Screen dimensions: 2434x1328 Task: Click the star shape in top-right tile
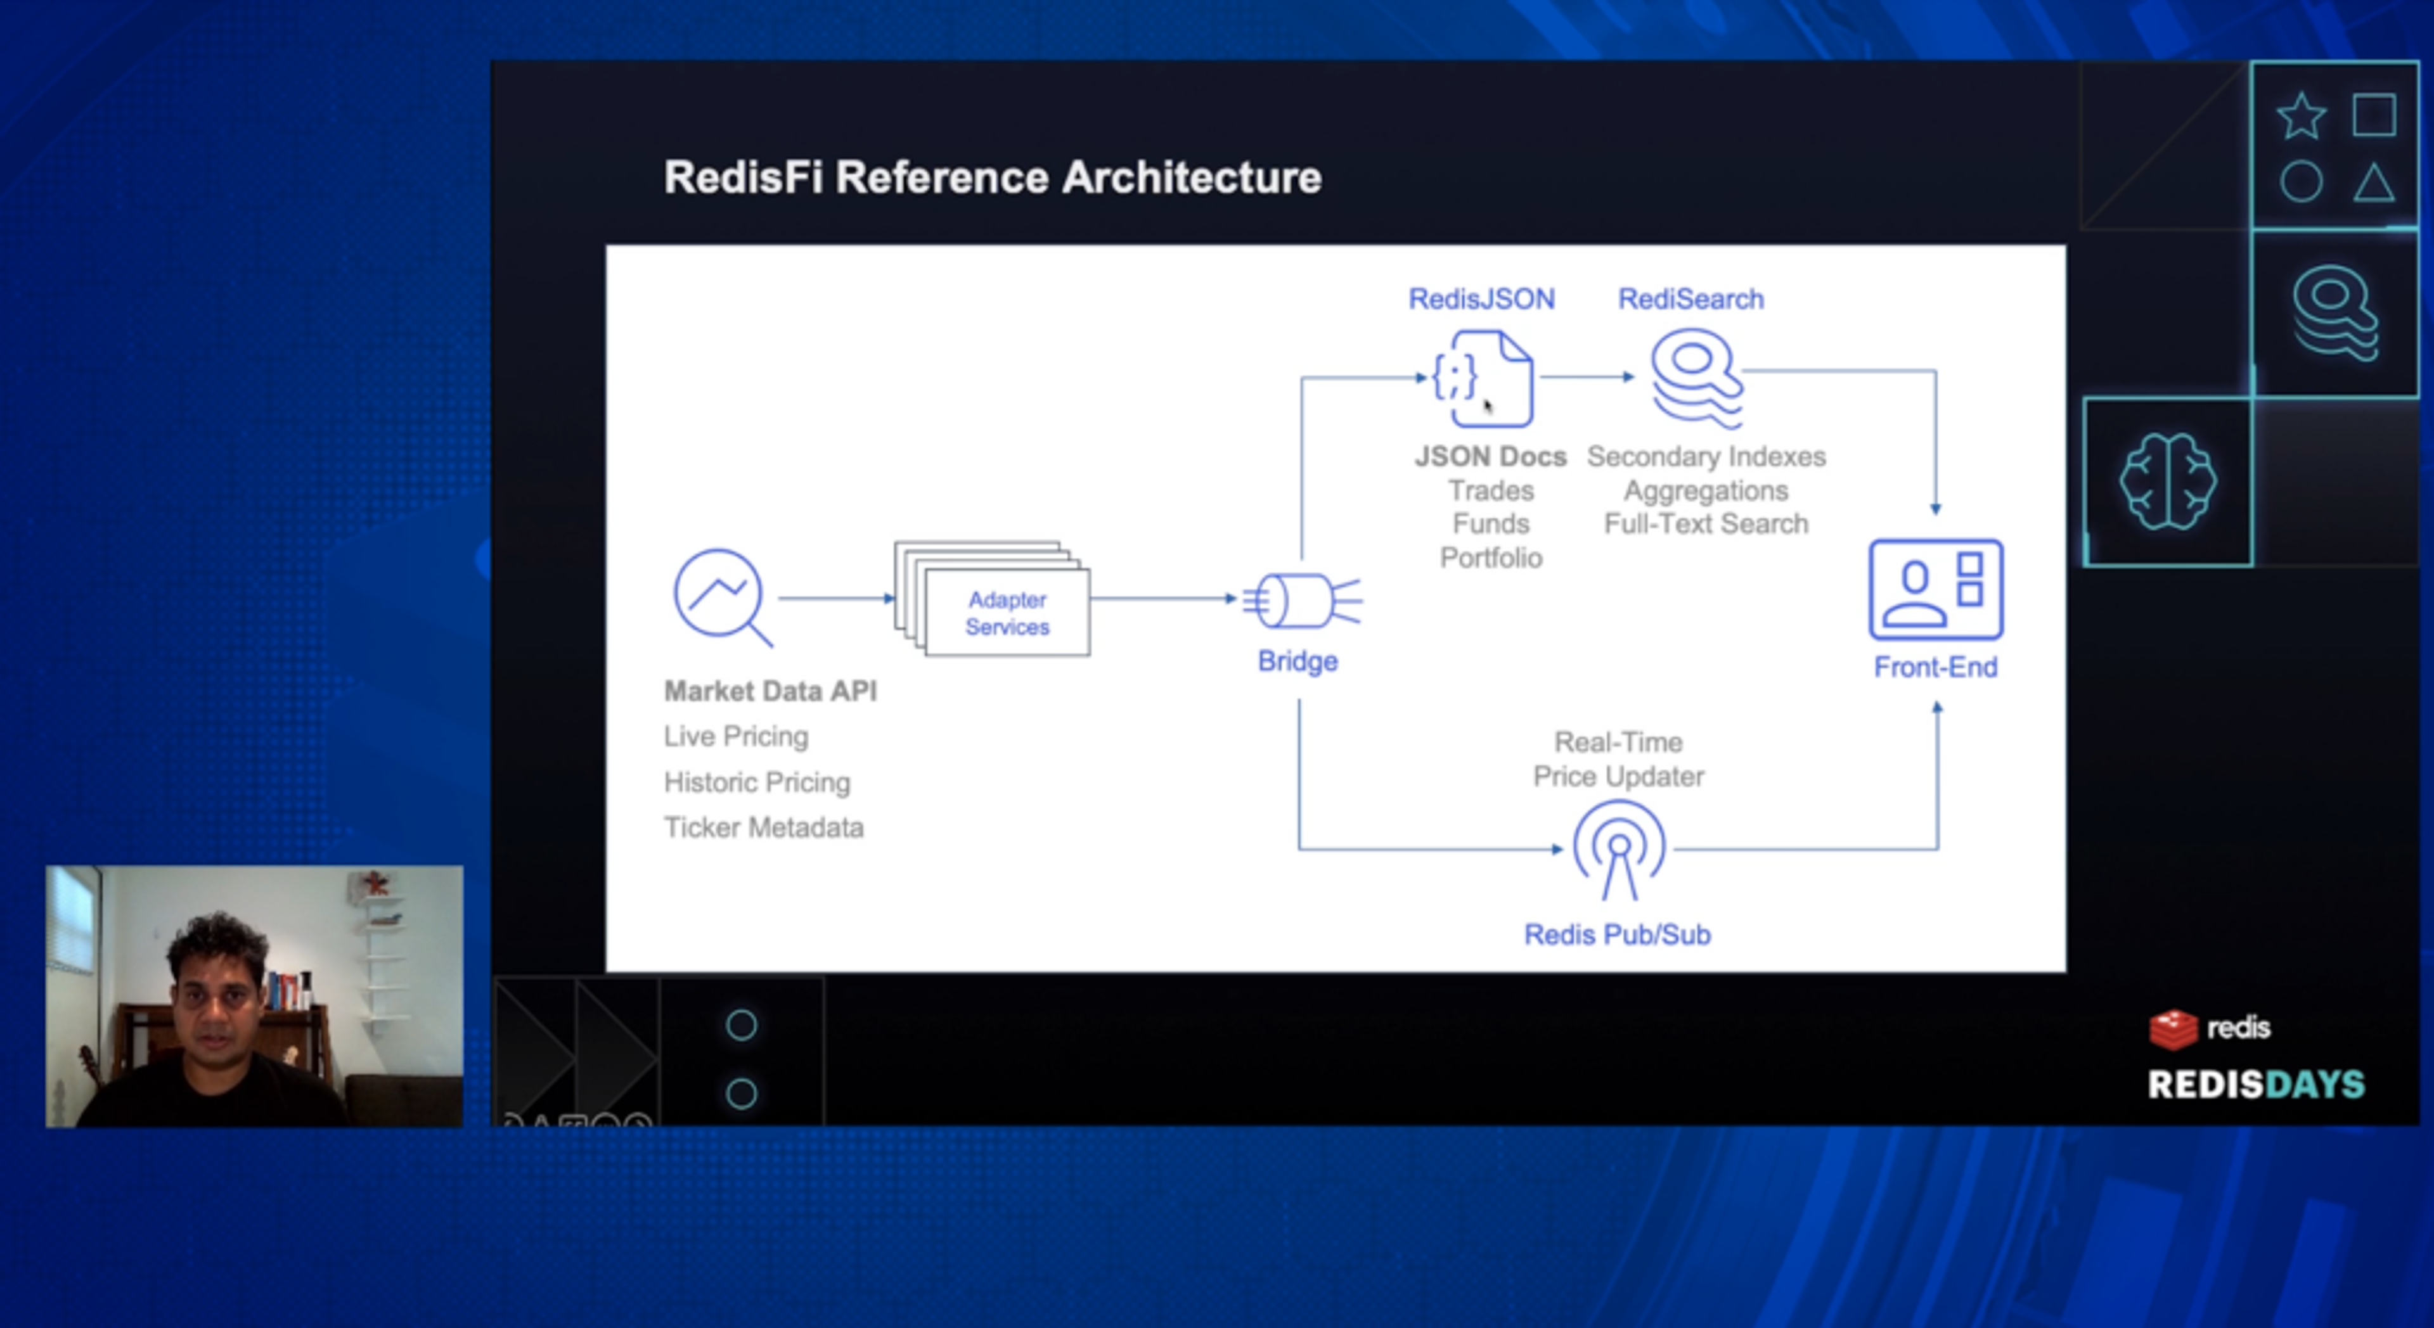coord(2301,116)
